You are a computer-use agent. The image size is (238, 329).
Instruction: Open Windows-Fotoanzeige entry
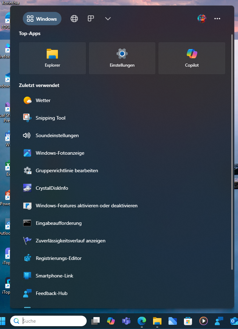[60, 153]
